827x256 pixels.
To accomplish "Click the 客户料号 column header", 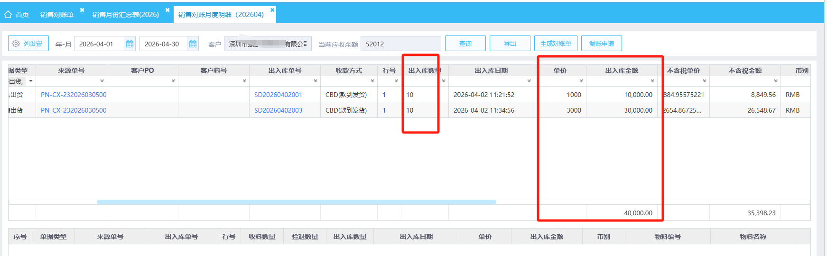I will tap(214, 71).
